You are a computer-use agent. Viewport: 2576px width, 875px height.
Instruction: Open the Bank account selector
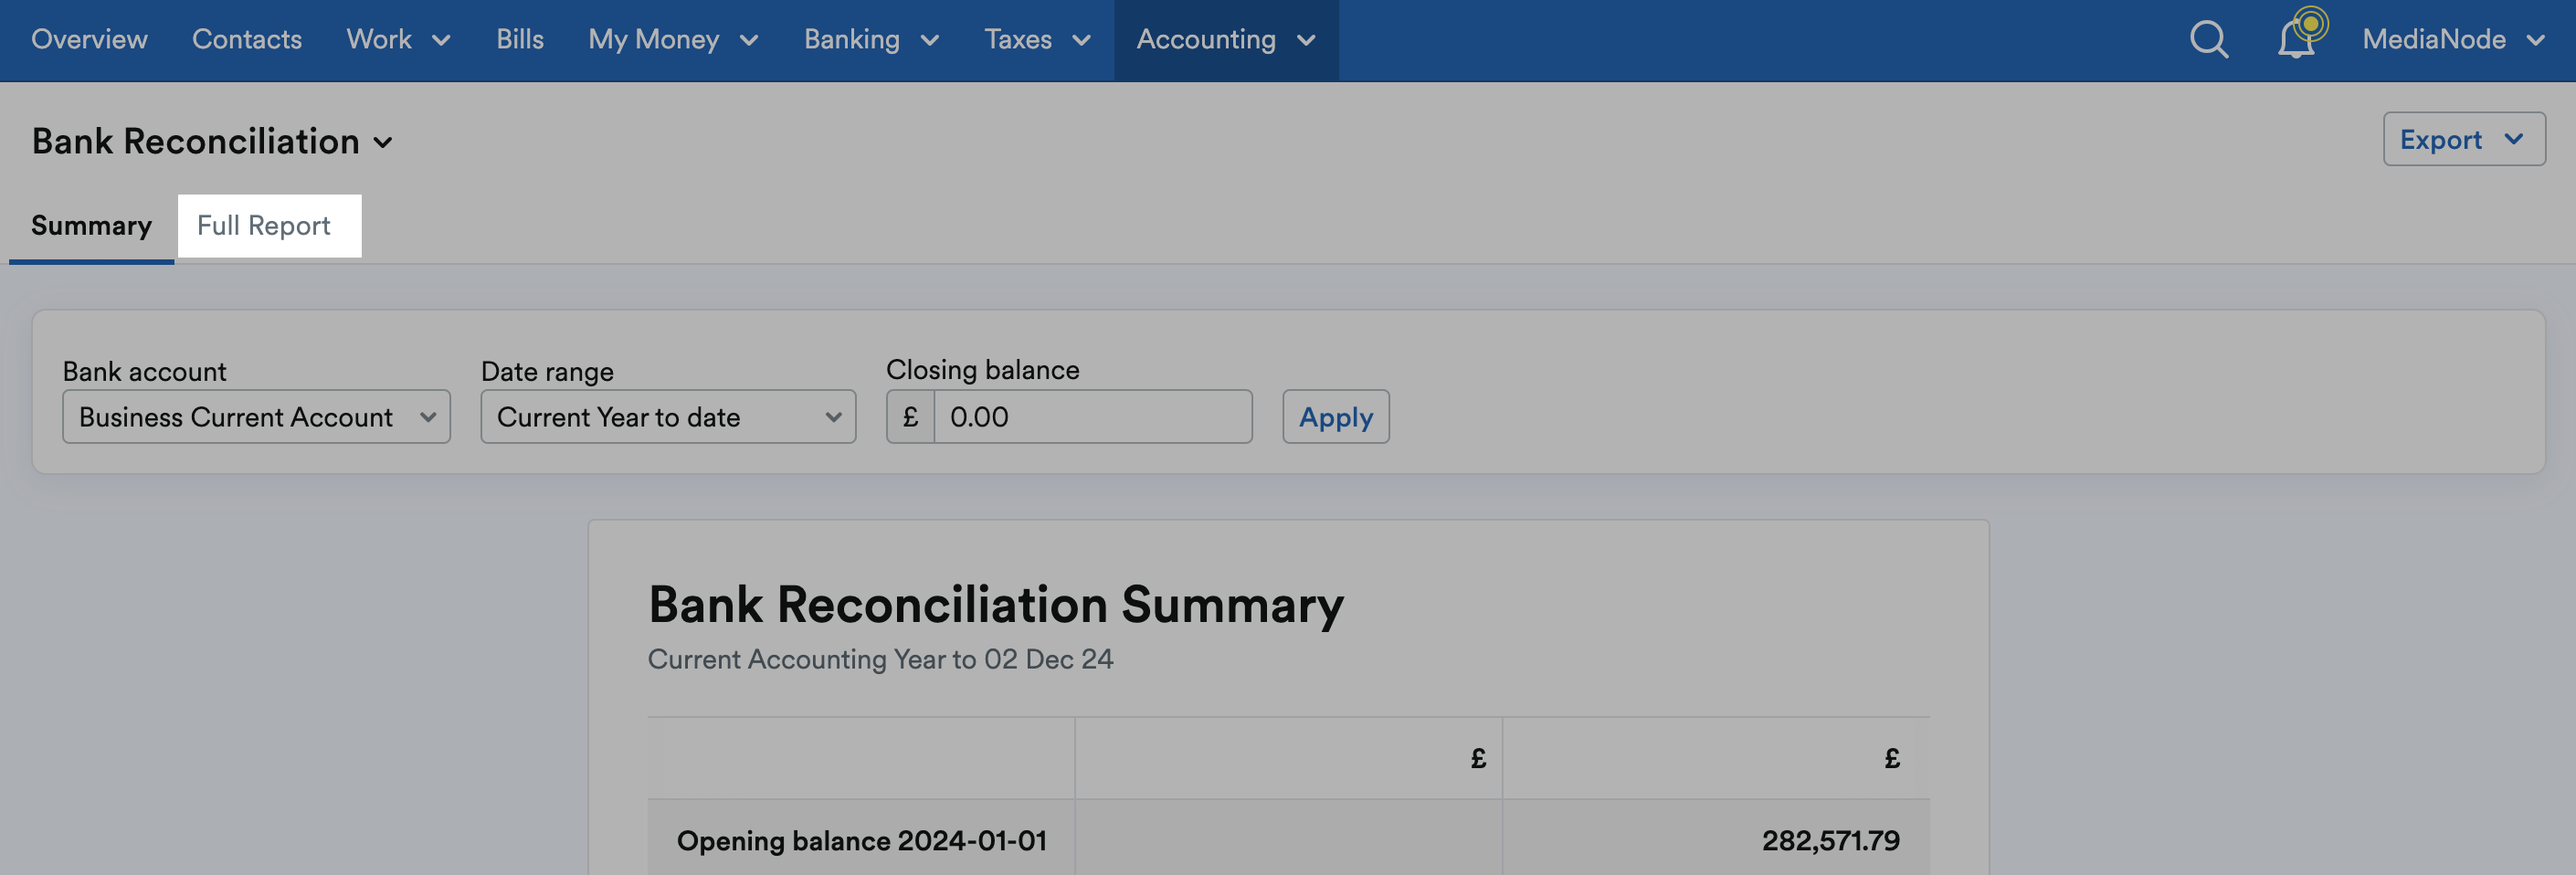[x=256, y=416]
